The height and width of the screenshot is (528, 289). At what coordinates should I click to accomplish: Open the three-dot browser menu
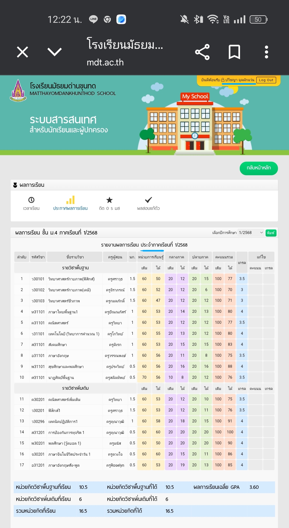tap(266, 52)
